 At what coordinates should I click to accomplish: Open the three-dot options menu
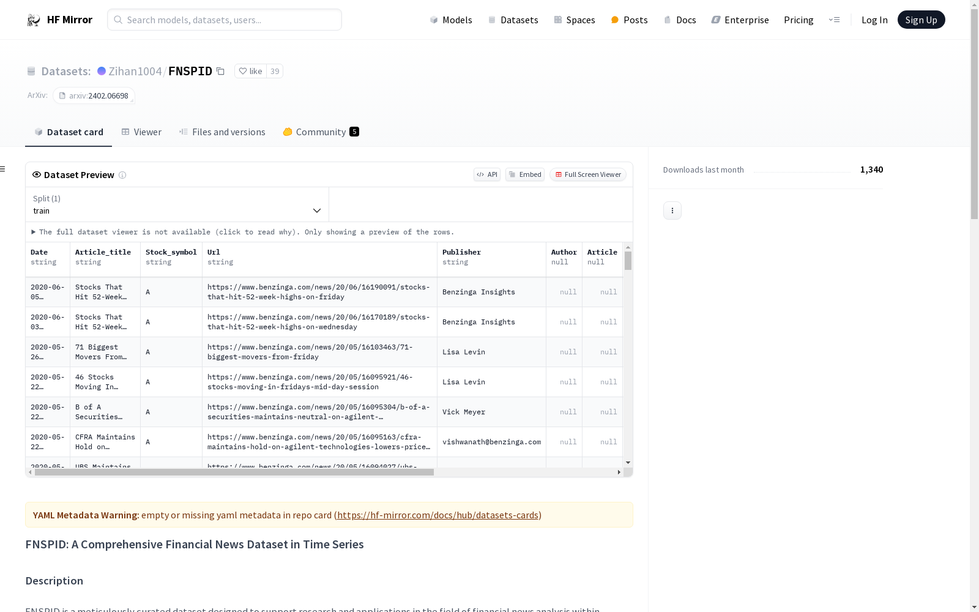click(672, 211)
